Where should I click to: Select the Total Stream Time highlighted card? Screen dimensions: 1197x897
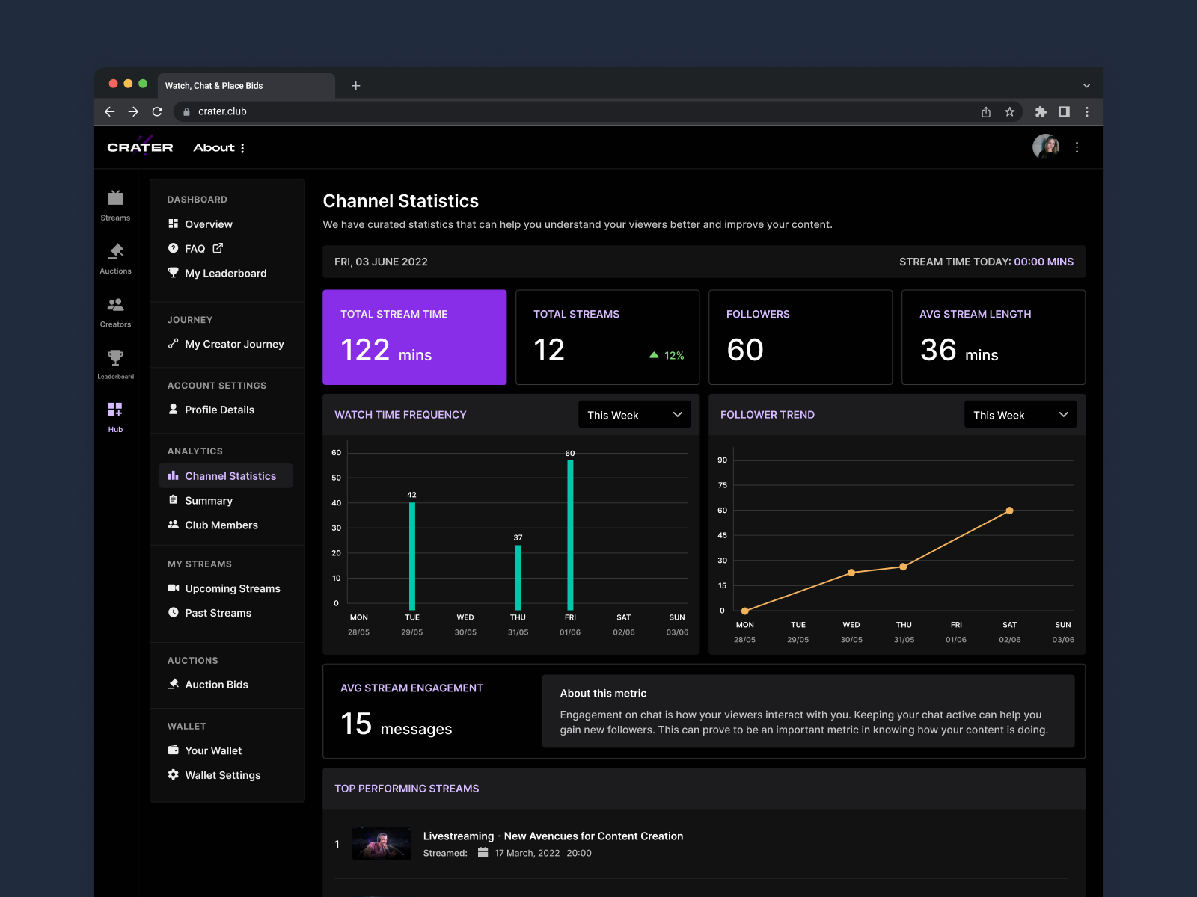[x=414, y=337]
